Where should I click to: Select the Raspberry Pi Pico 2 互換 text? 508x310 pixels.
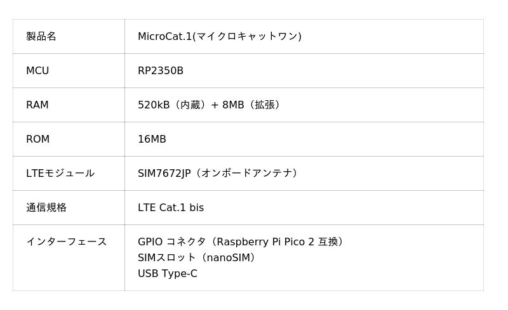point(277,242)
